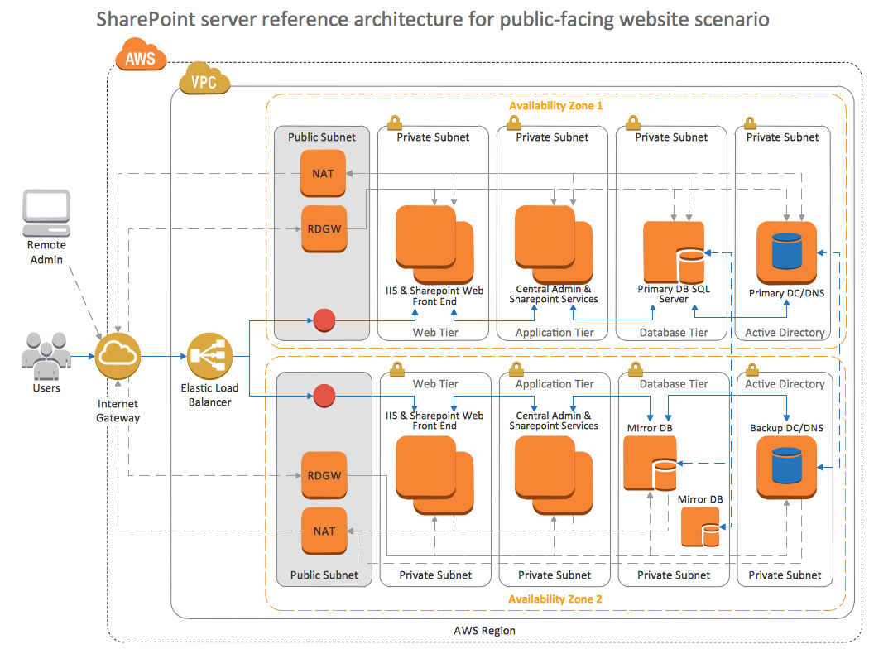This screenshot has width=869, height=654.
Task: Click the 'Elastic Load Balancer' caption
Action: pos(209,395)
